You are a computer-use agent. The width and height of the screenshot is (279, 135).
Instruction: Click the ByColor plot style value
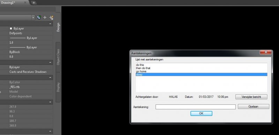15,82
